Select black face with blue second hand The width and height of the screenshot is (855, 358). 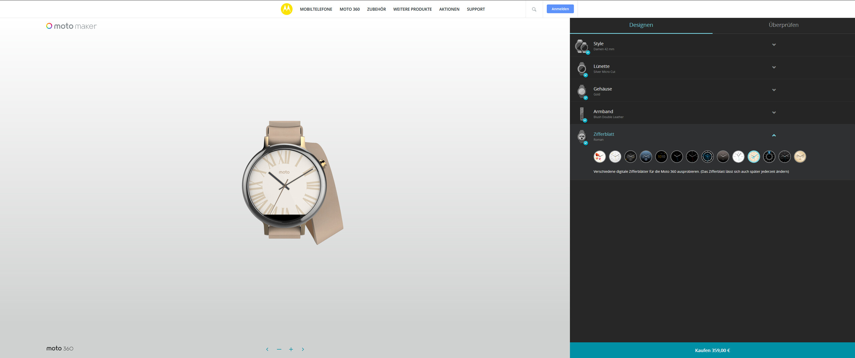coord(677,157)
